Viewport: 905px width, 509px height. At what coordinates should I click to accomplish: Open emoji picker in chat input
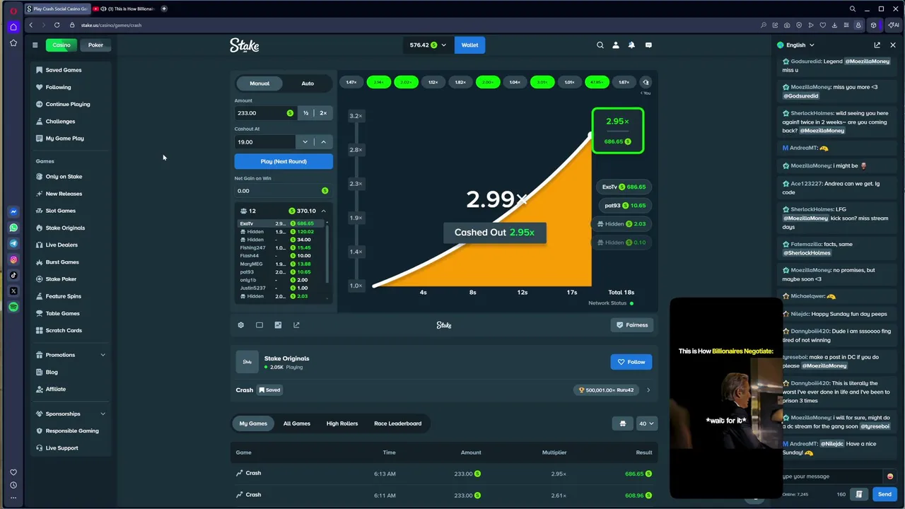point(890,476)
